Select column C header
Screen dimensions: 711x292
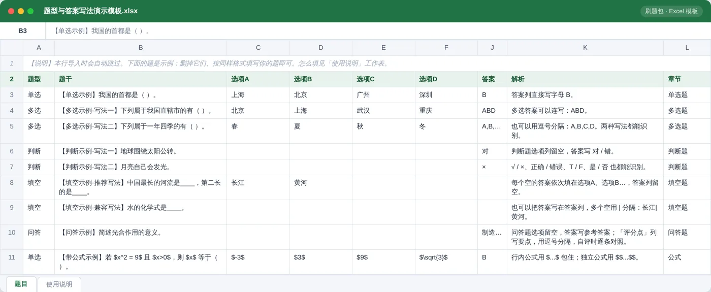258,48
